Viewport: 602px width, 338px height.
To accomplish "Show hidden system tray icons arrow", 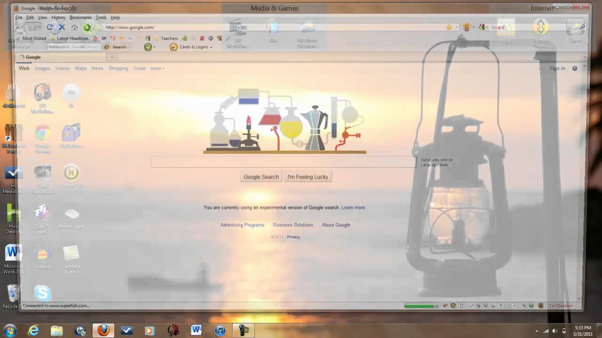I will point(537,330).
